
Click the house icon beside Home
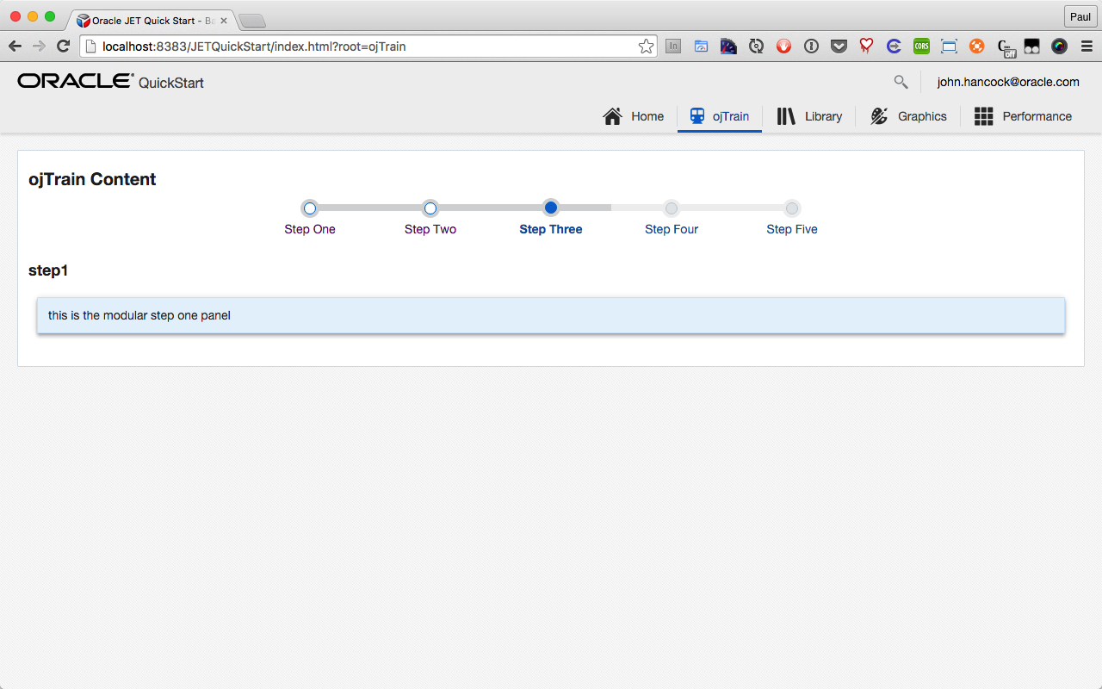(612, 116)
